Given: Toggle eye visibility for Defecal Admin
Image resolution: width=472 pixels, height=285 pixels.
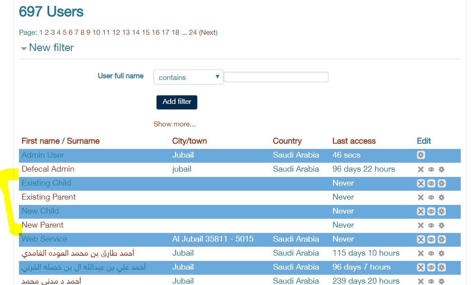Looking at the screenshot, I should pos(431,169).
